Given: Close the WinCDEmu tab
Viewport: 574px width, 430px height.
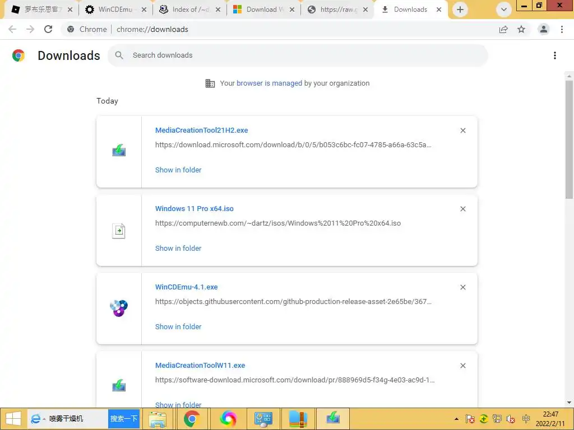Looking at the screenshot, I should click(x=144, y=10).
